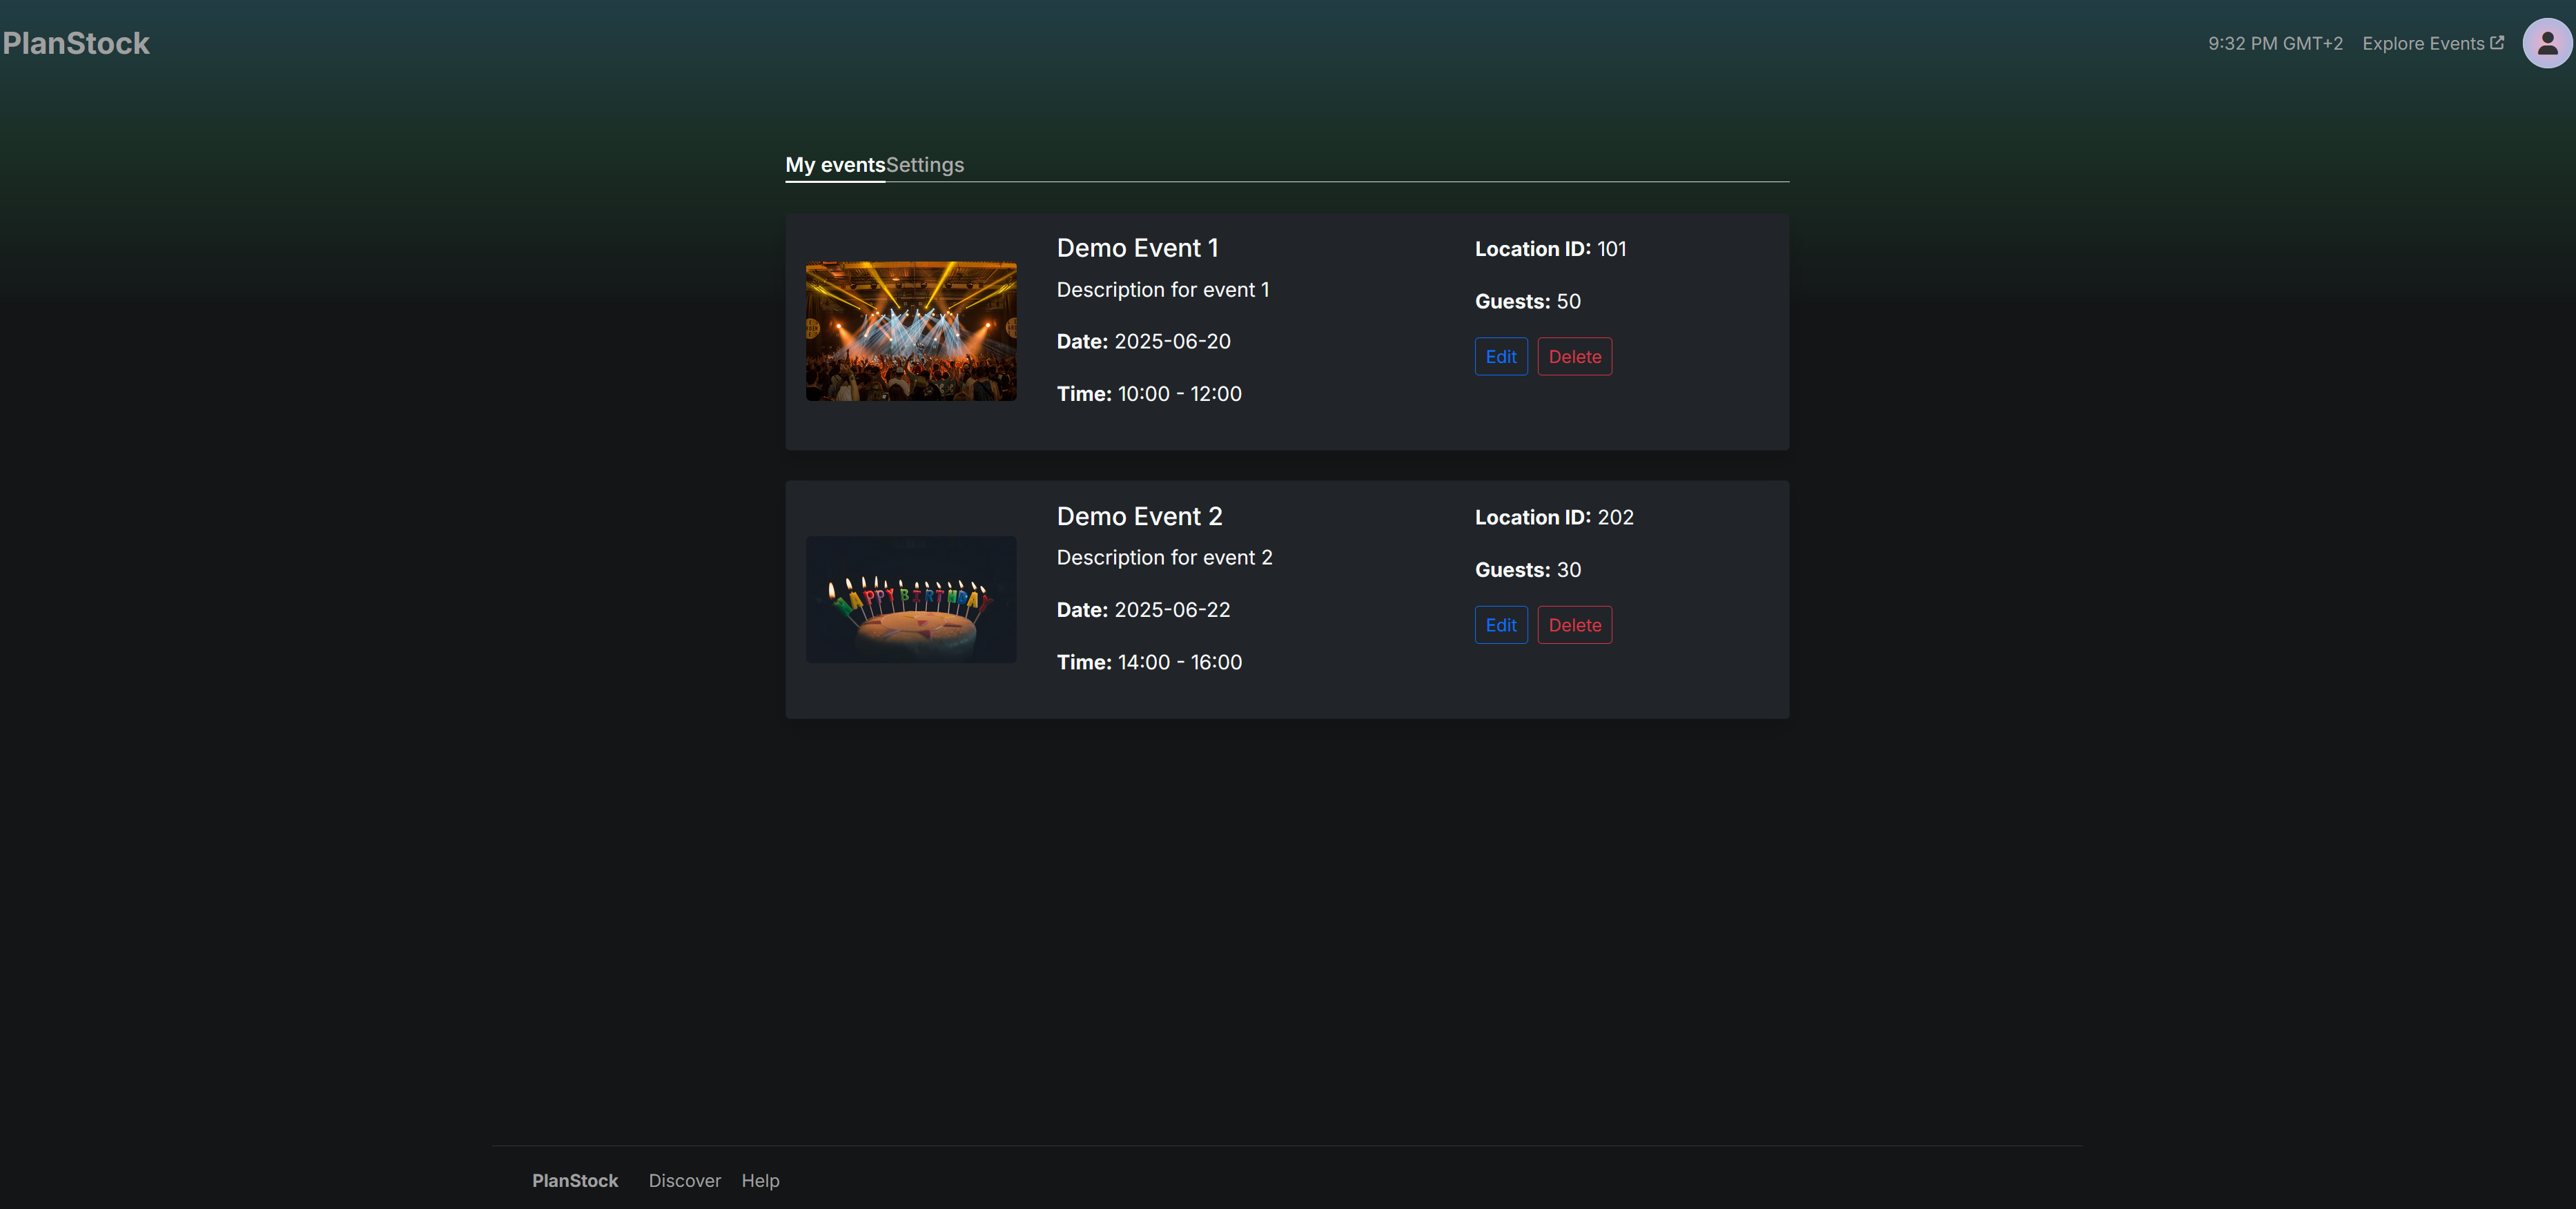Image resolution: width=2576 pixels, height=1209 pixels.
Task: Click PlanStock in the footer
Action: tap(575, 1180)
